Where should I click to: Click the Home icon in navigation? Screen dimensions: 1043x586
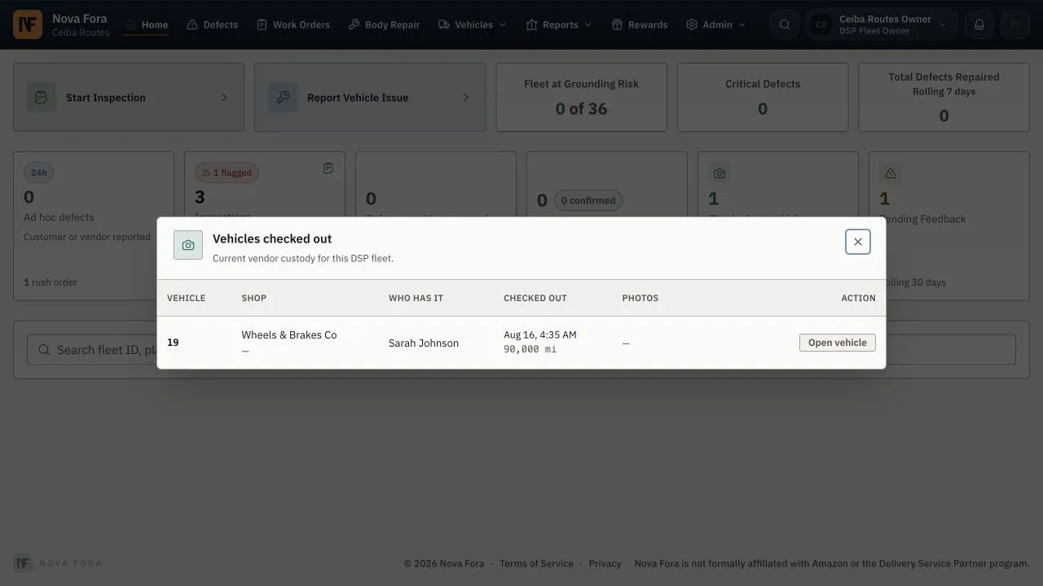click(x=130, y=24)
